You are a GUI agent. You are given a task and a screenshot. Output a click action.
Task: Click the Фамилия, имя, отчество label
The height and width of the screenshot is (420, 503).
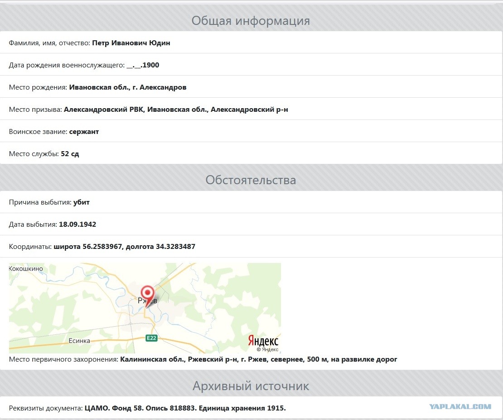click(x=49, y=43)
